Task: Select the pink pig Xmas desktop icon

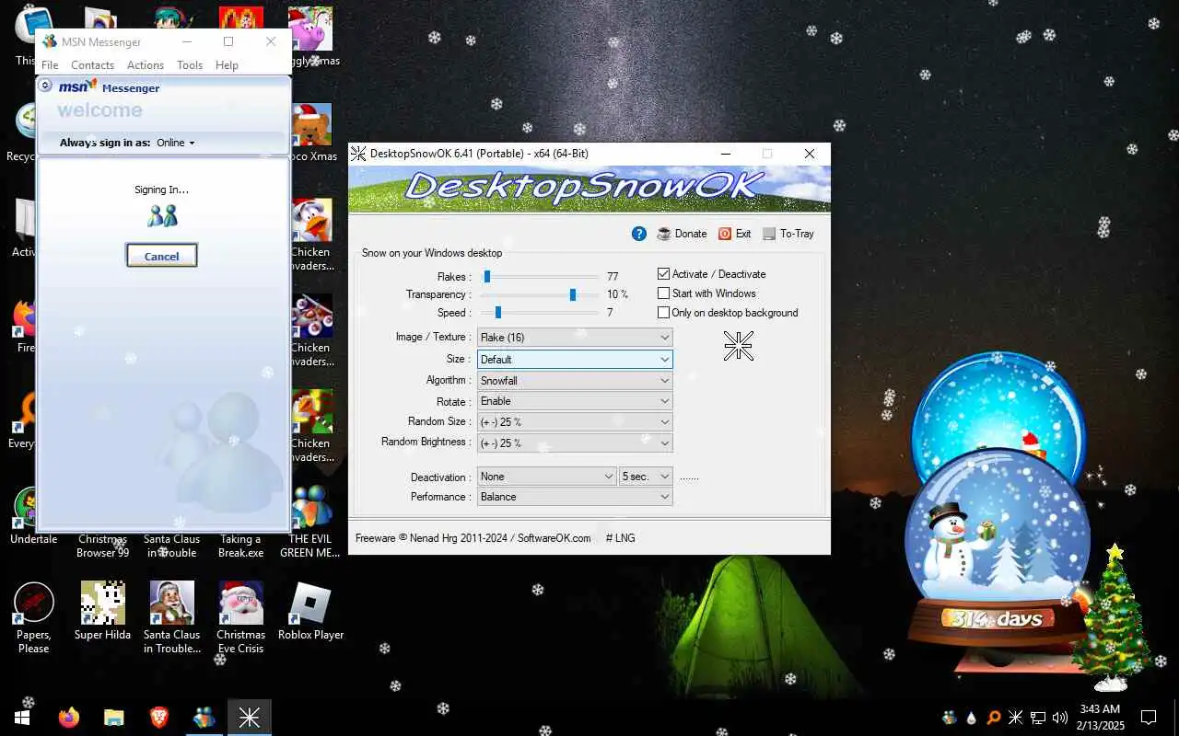Action: 310,37
